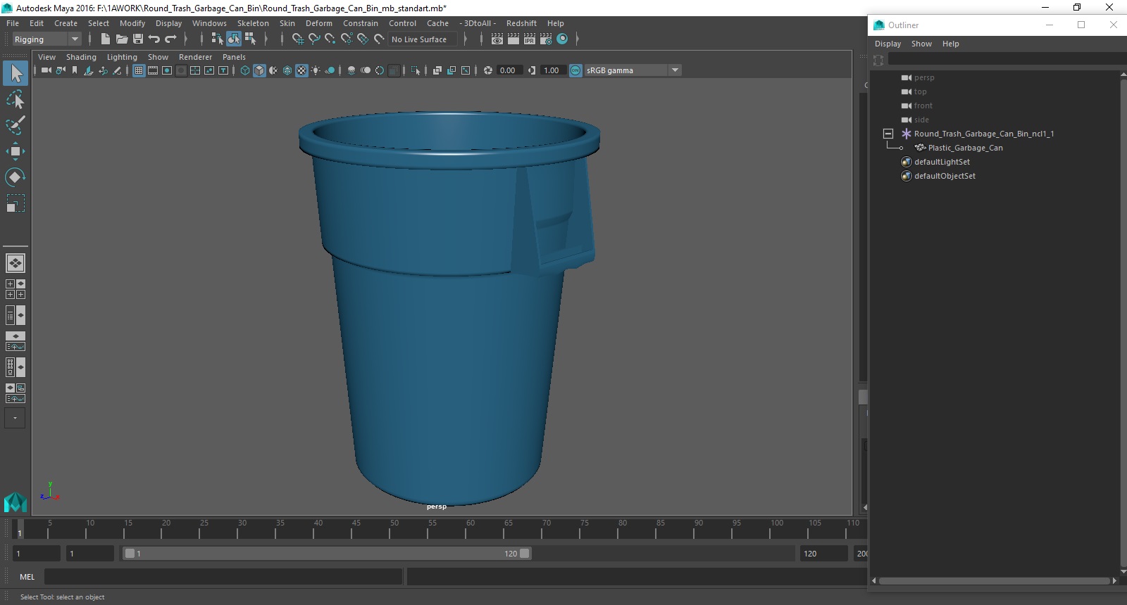Activate the Lasso select tool
This screenshot has width=1127, height=605.
pyautogui.click(x=15, y=99)
